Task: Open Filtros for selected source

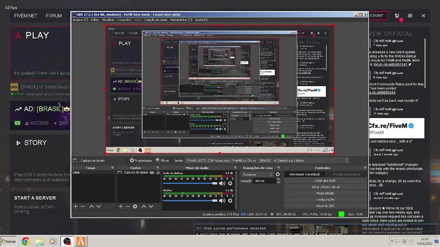Action: point(162,161)
